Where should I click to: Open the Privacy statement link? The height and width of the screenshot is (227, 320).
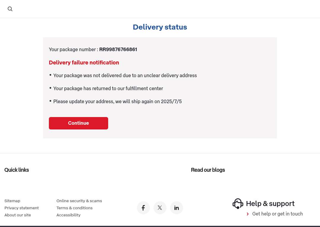(22, 208)
